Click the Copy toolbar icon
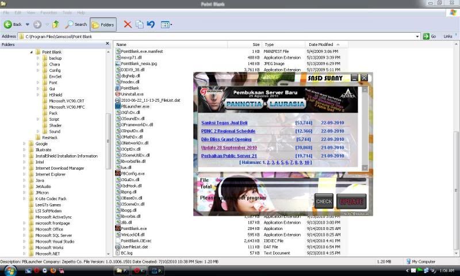The image size is (460, 276). point(139,24)
